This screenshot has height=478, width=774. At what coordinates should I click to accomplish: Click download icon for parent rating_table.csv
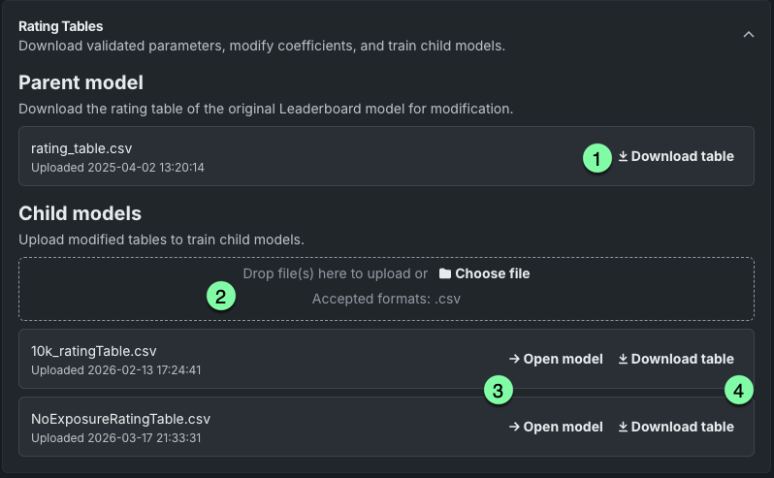(x=623, y=156)
